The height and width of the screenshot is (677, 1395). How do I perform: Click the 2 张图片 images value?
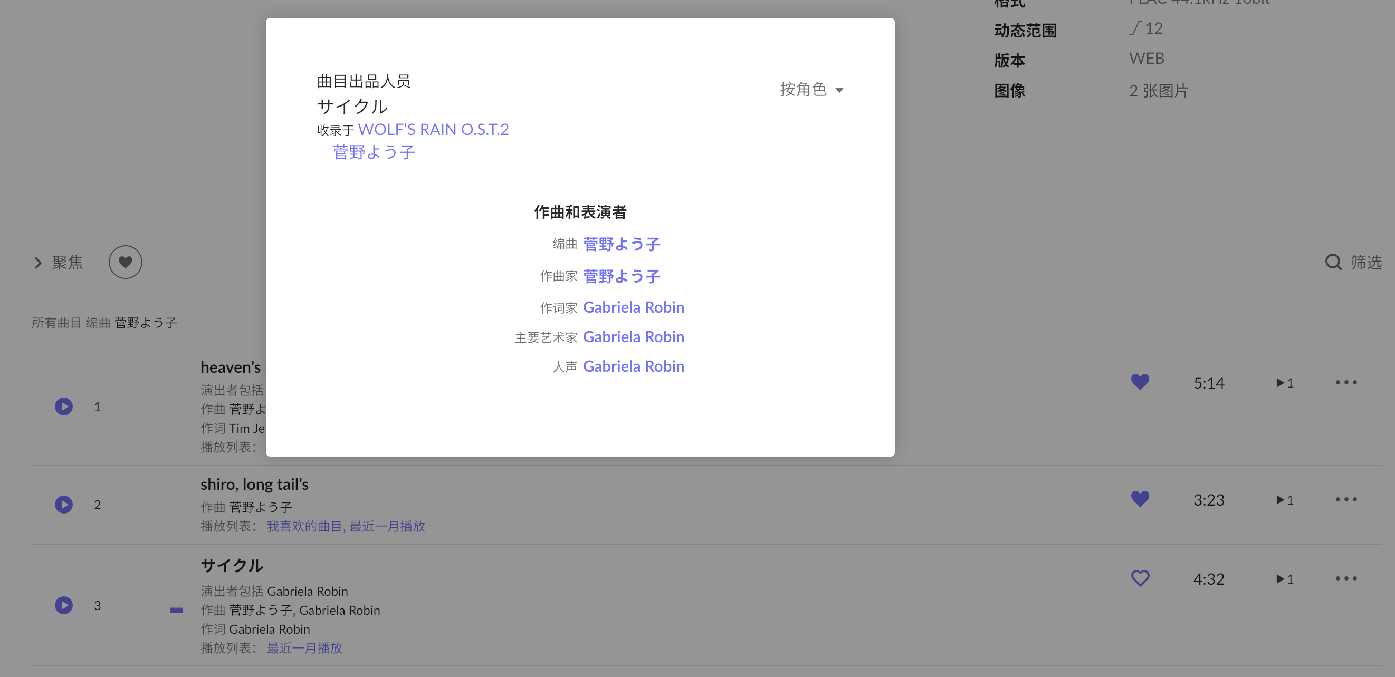pos(1158,91)
